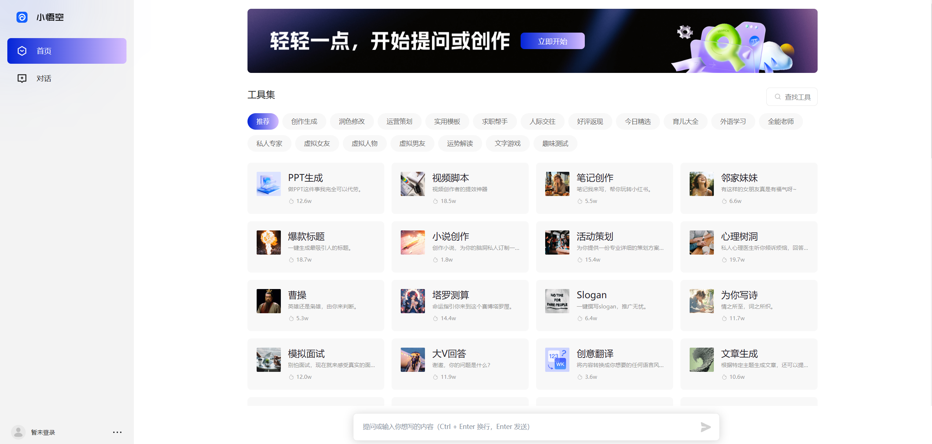
Task: Switch to 好评返现 category
Action: tap(590, 122)
